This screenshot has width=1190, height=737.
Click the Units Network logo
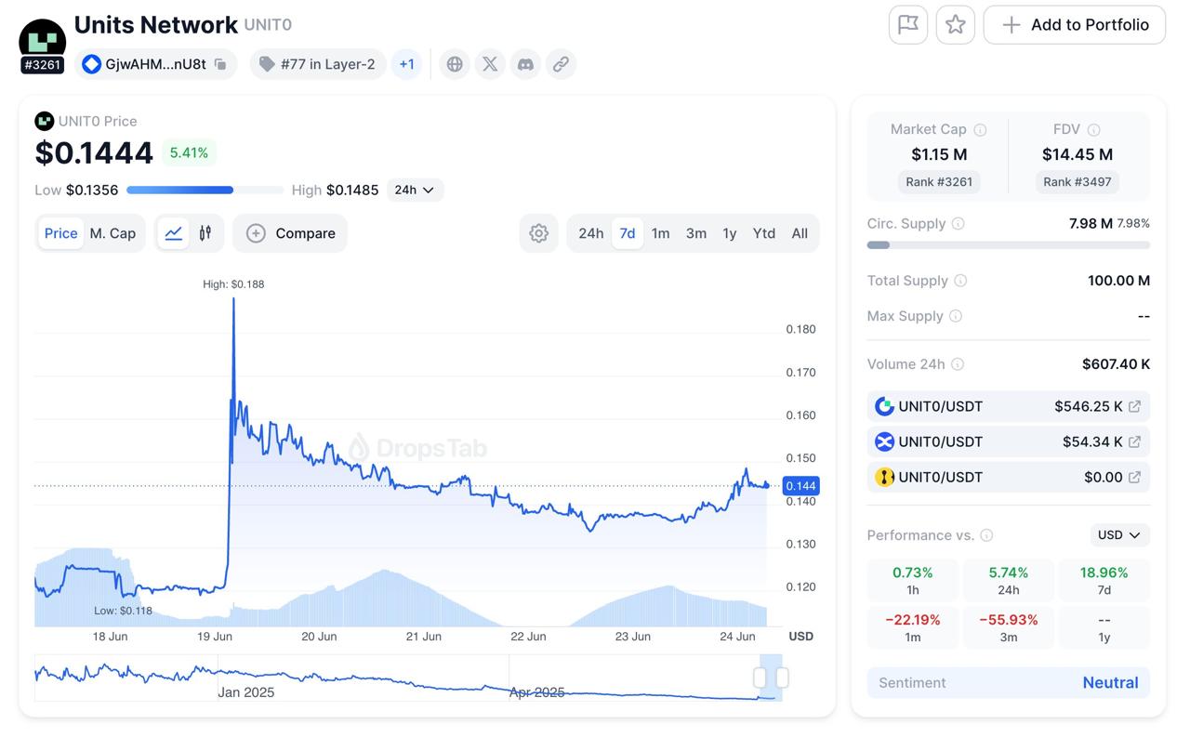click(43, 40)
